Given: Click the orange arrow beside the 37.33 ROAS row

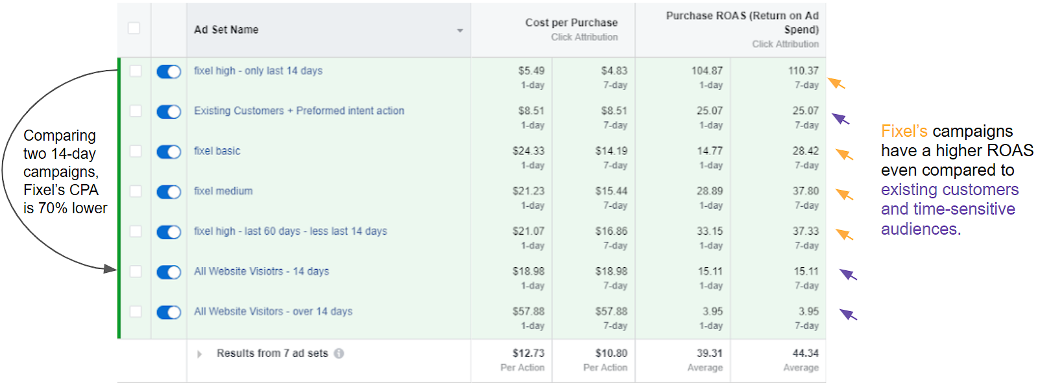Looking at the screenshot, I should (x=844, y=235).
